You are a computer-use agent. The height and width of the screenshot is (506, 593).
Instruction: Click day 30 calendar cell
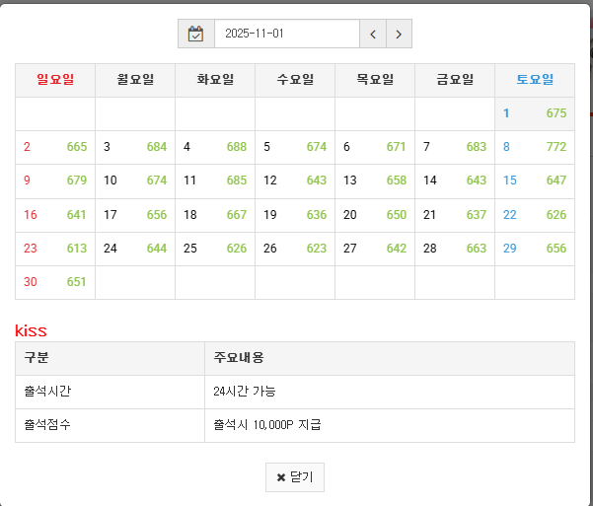(55, 282)
